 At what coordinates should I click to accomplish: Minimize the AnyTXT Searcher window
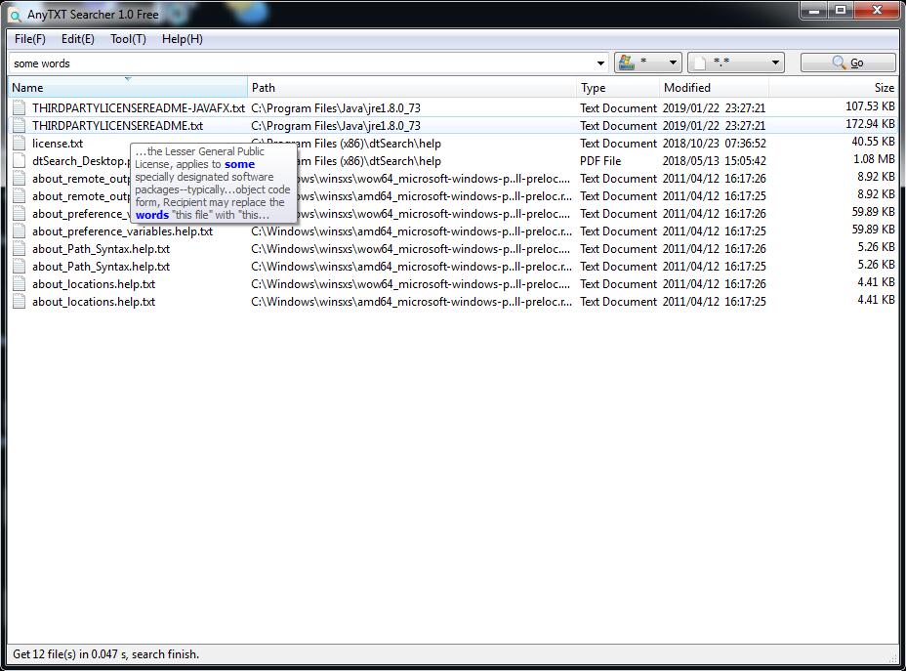coord(814,11)
